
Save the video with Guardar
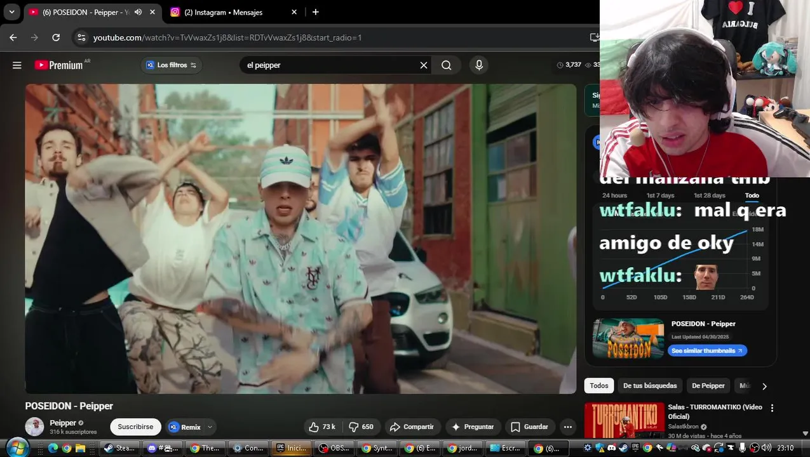tap(529, 427)
